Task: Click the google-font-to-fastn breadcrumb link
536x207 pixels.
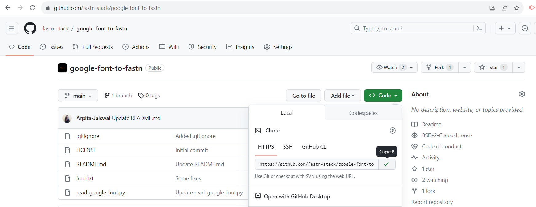Action: click(x=102, y=29)
